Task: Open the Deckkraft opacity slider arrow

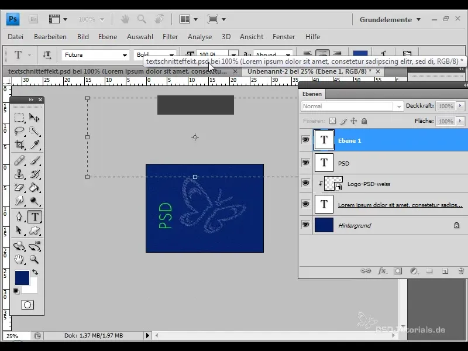Action: pos(460,106)
